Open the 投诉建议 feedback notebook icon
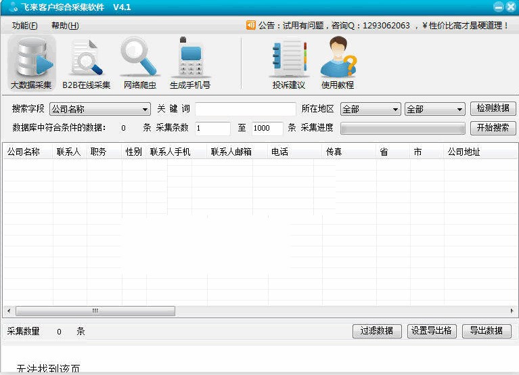This screenshot has width=519, height=375. click(289, 63)
